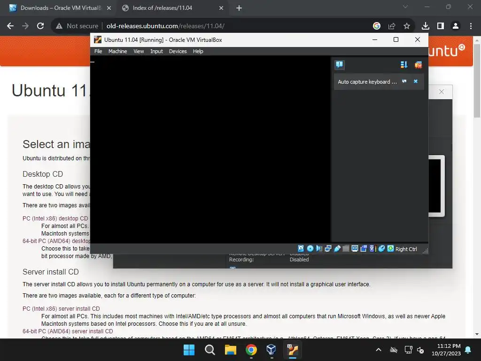Click the VirtualBox Manager taskbar icon
The width and height of the screenshot is (481, 361).
coord(272,350)
